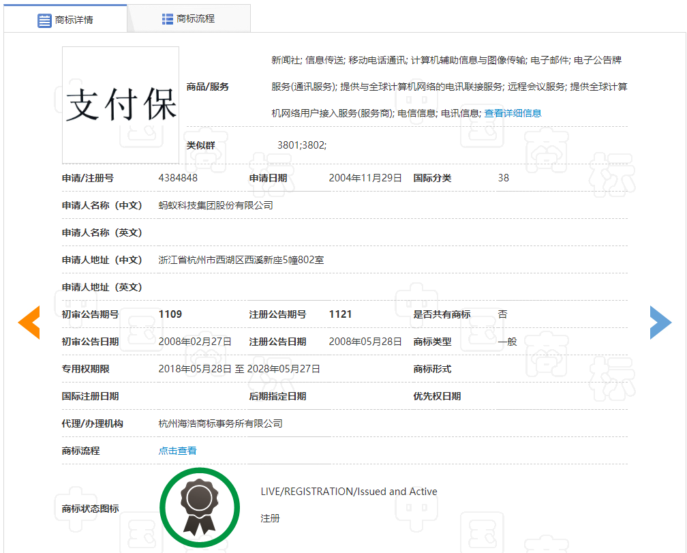Click 点击查看 link for 商标流程
Screen dimensions: 687x553
coord(177,451)
